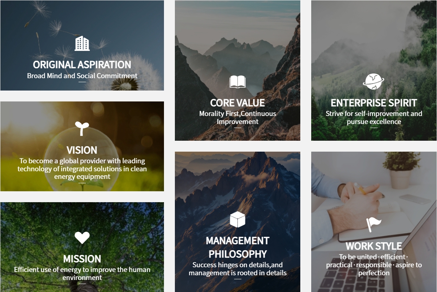
Task: Select the MISSION title
Action: click(x=82, y=259)
